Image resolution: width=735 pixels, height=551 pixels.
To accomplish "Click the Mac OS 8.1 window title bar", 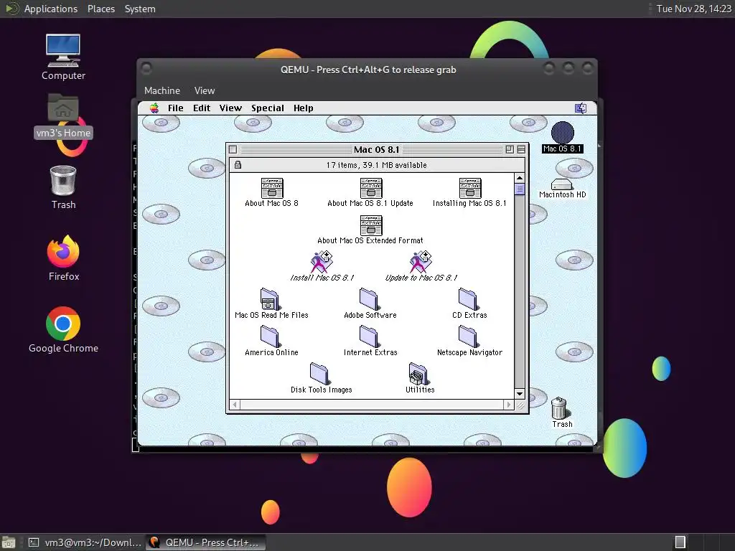I will [x=376, y=149].
